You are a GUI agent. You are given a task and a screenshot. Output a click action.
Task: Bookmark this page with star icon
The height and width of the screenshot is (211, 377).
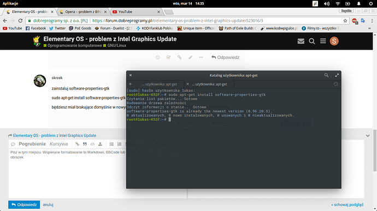click(345, 21)
